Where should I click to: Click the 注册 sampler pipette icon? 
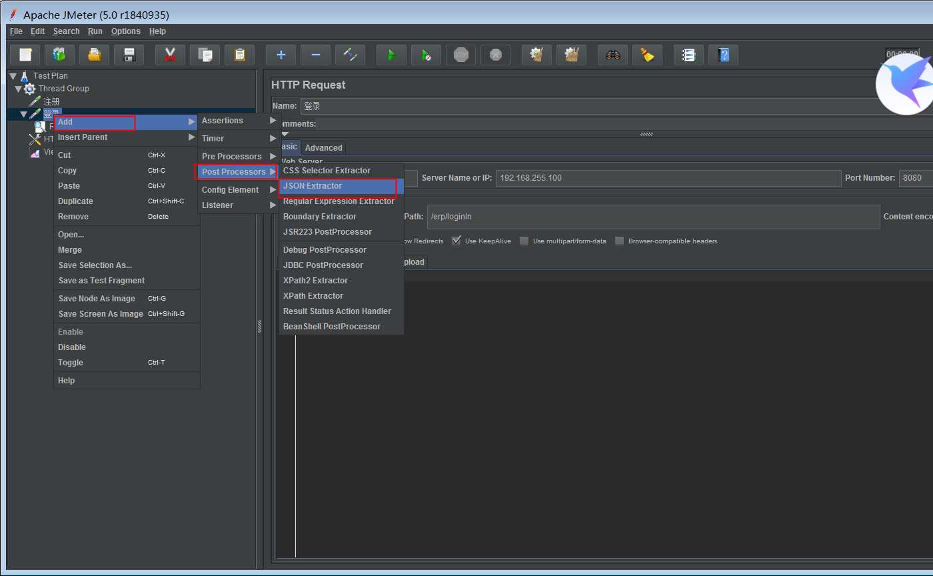pos(35,101)
